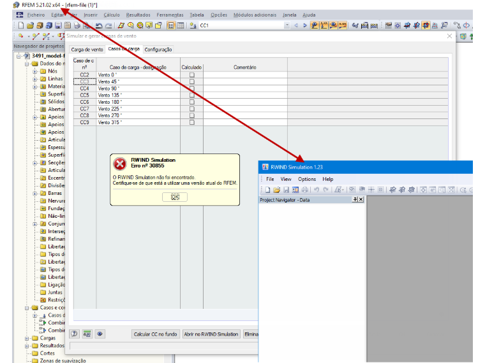The width and height of the screenshot is (485, 363).
Task: Expand the Barras tree item
Action: 35,194
